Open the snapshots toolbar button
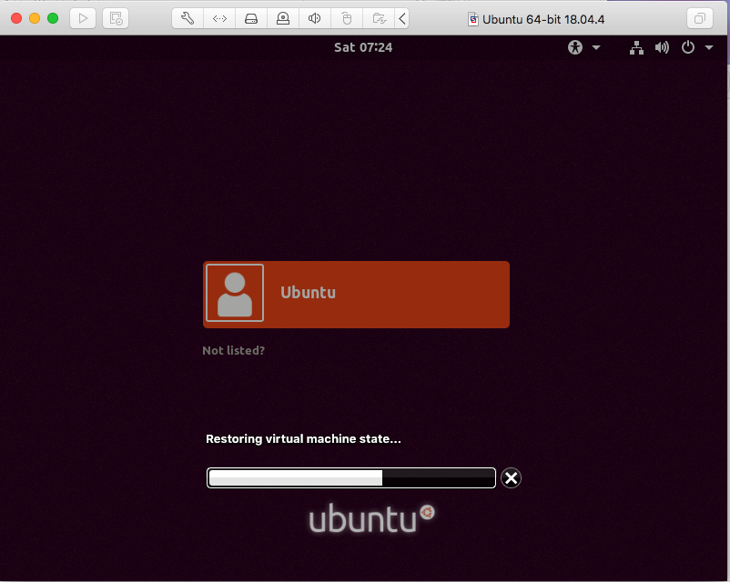Viewport: 730px width, 582px height. 116,18
